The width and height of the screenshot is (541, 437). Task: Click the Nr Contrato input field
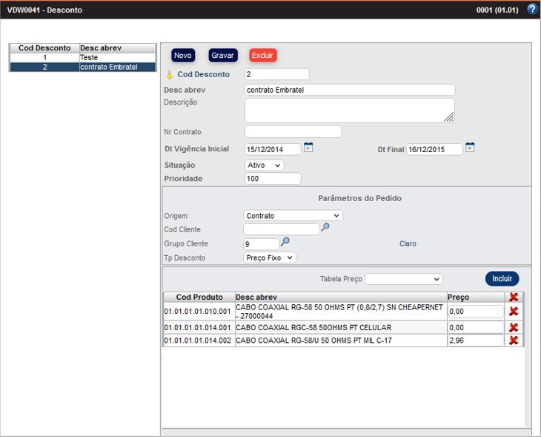[x=293, y=132]
